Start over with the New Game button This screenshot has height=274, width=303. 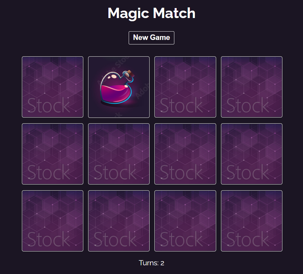point(151,38)
